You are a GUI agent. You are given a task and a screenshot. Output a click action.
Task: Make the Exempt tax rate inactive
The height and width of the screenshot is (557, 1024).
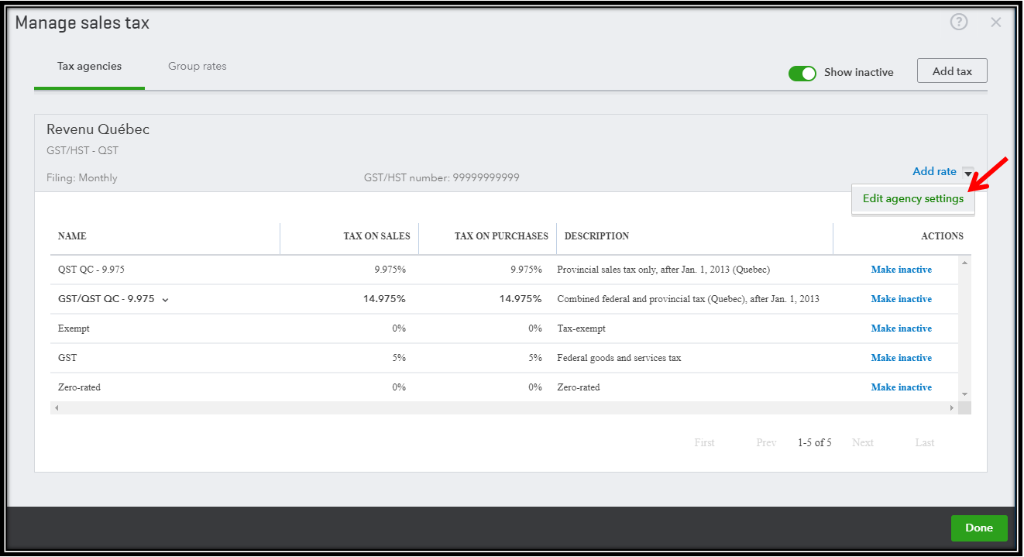901,328
